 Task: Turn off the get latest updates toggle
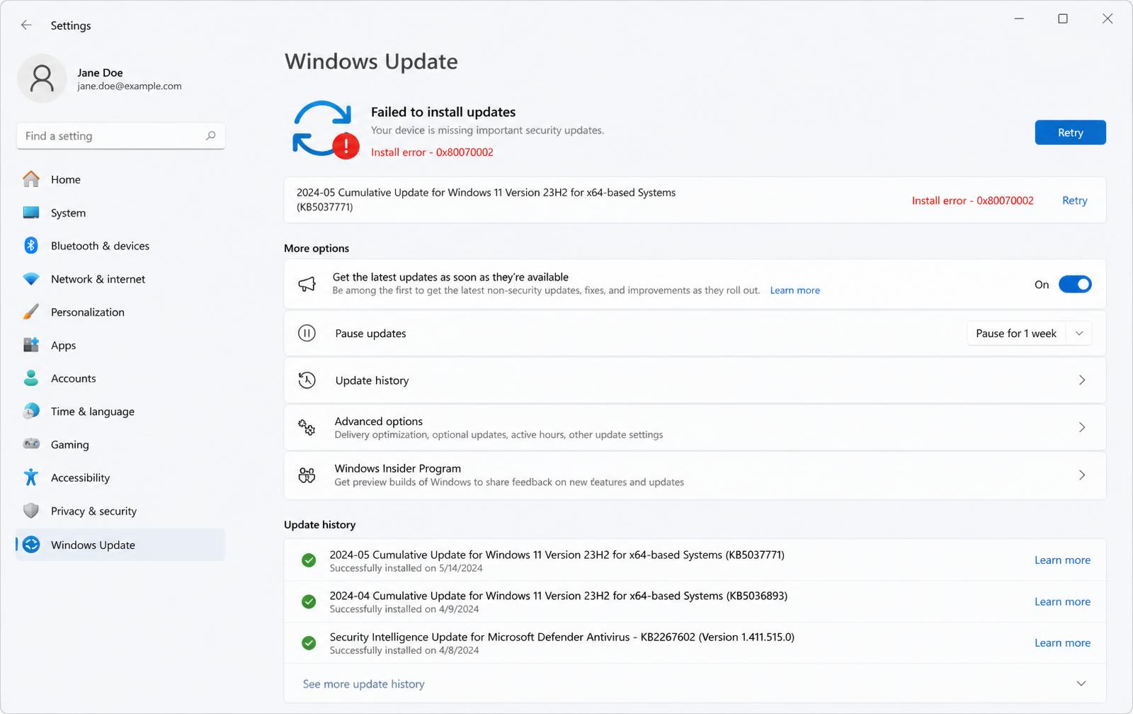pos(1075,284)
